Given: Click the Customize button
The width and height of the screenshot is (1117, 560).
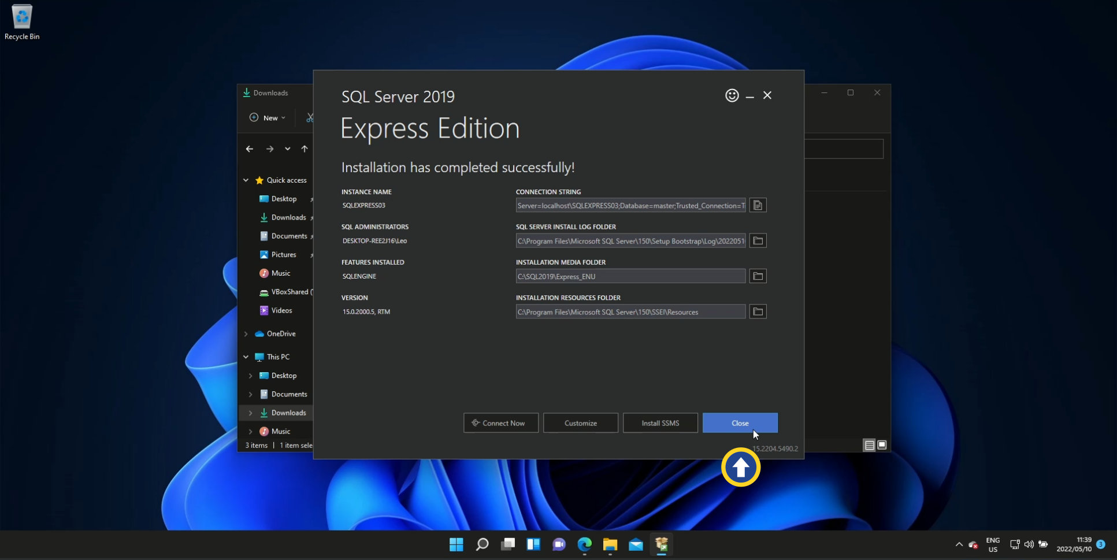Looking at the screenshot, I should click(x=581, y=423).
